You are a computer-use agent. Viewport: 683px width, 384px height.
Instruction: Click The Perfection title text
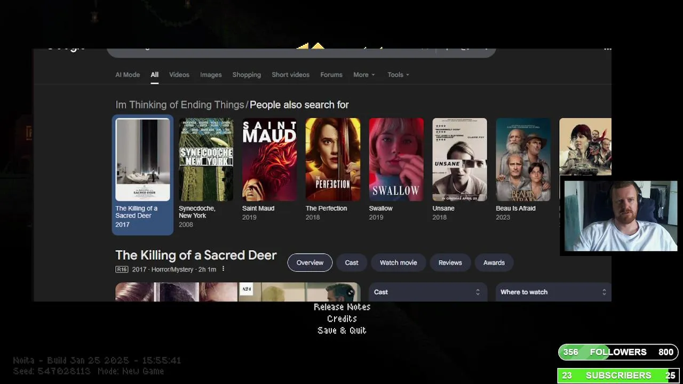pyautogui.click(x=326, y=209)
